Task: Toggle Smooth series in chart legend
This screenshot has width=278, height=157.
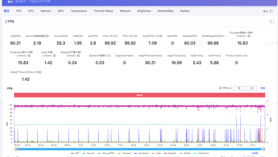Action: pos(88,153)
